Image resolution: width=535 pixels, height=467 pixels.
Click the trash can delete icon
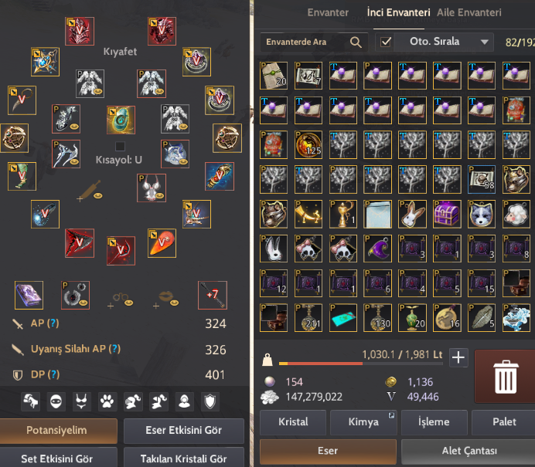tap(506, 377)
